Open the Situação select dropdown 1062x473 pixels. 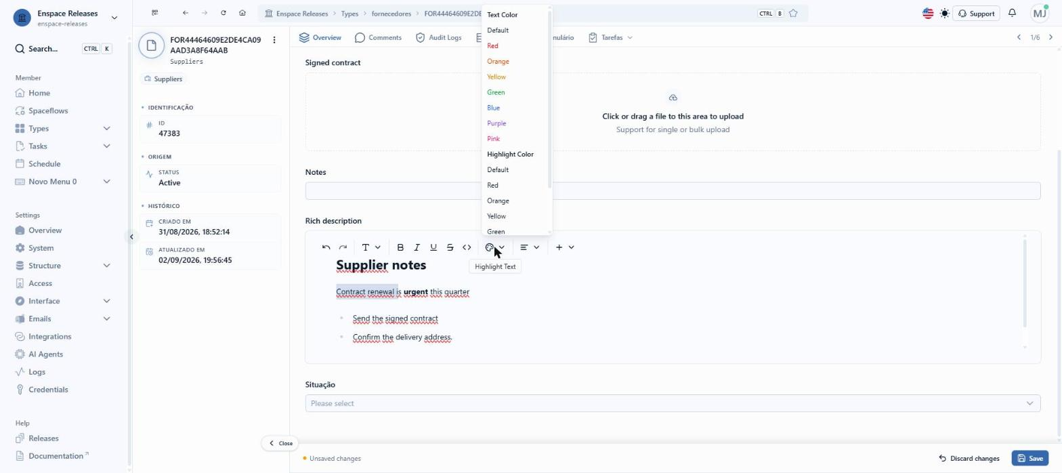tap(673, 403)
